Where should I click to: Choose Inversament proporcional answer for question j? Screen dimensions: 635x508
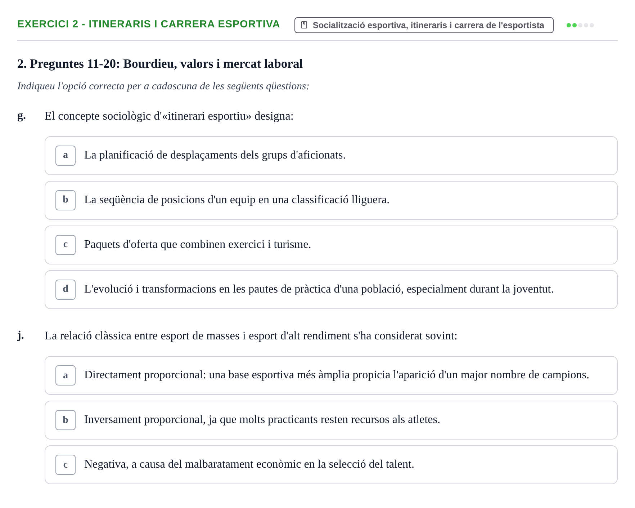pyautogui.click(x=331, y=420)
